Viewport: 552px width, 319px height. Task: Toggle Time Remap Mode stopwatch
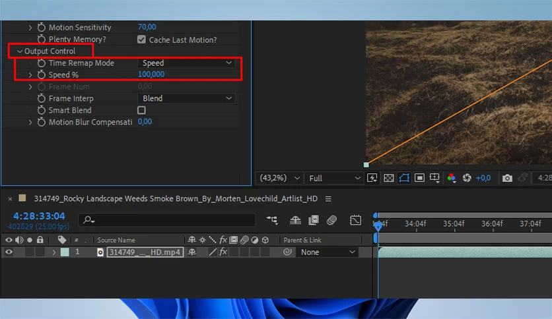41,63
